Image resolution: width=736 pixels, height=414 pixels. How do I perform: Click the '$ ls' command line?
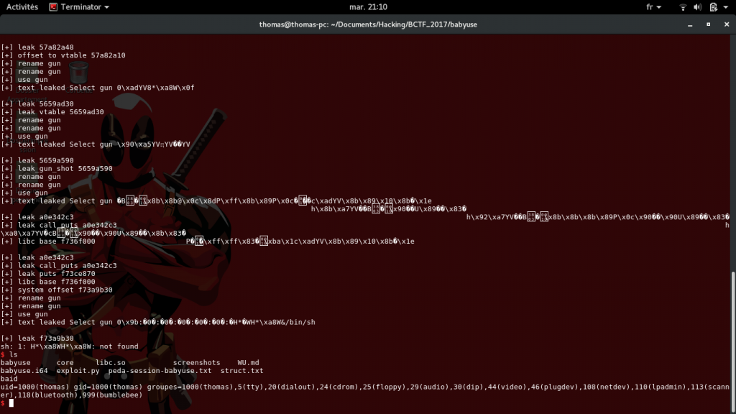click(x=9, y=354)
